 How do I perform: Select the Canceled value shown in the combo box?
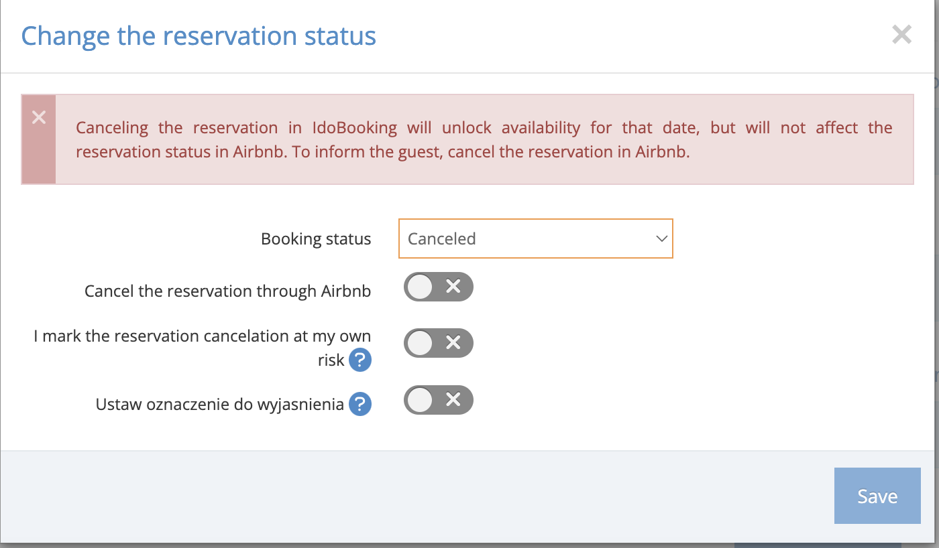[x=441, y=238]
